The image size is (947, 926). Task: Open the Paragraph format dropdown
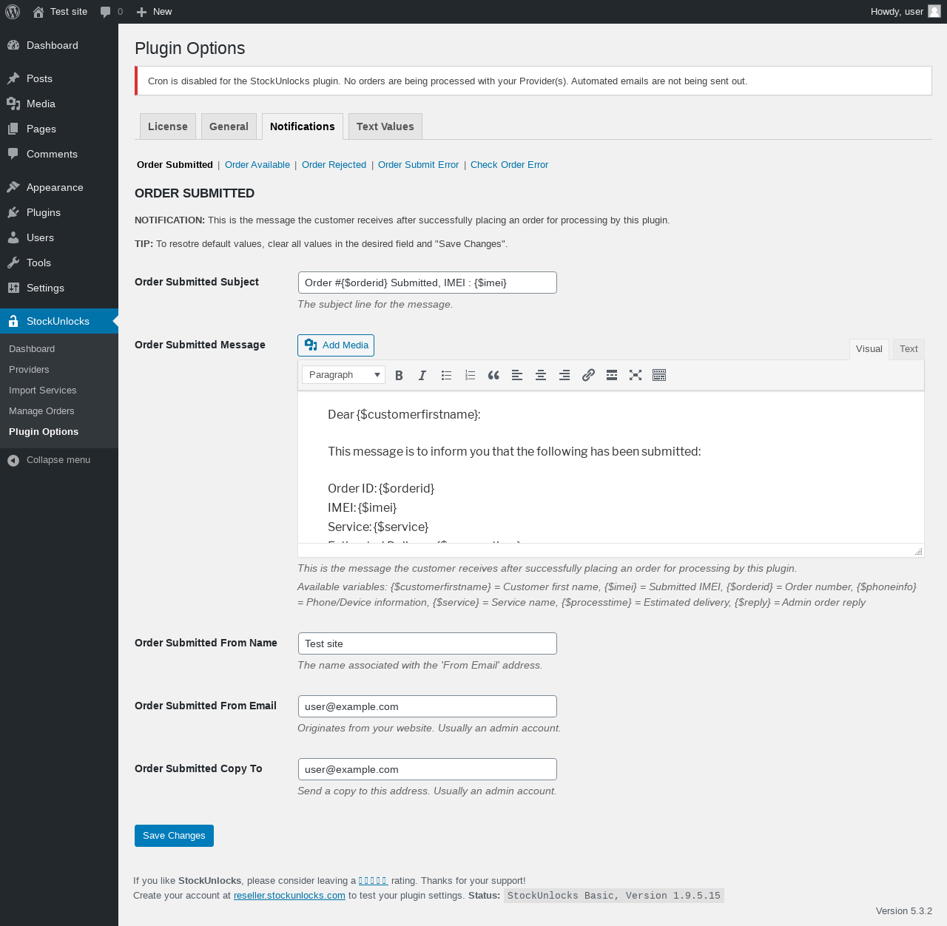tap(344, 375)
